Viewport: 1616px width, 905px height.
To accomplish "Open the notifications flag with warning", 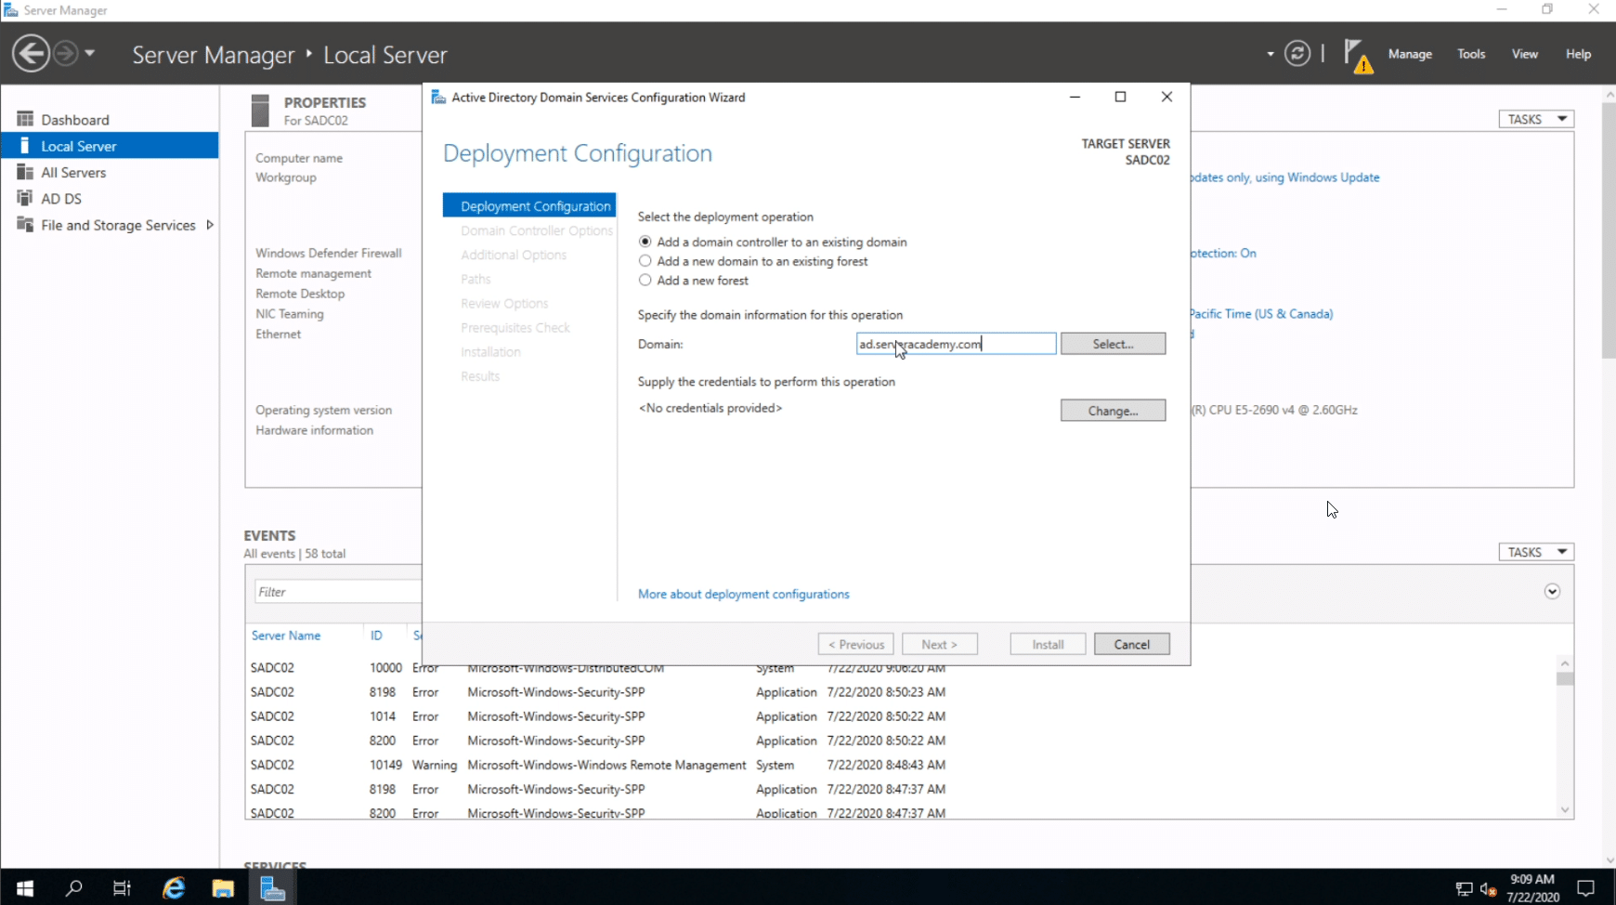I will click(x=1357, y=55).
